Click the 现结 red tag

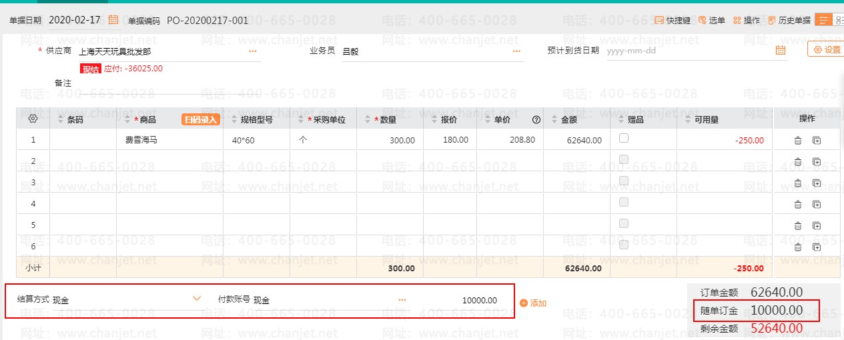[x=91, y=69]
